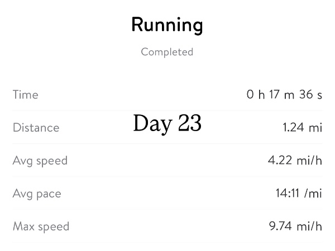Image resolution: width=335 pixels, height=251 pixels.
Task: Select the 36 s seconds value
Action: (x=310, y=95)
